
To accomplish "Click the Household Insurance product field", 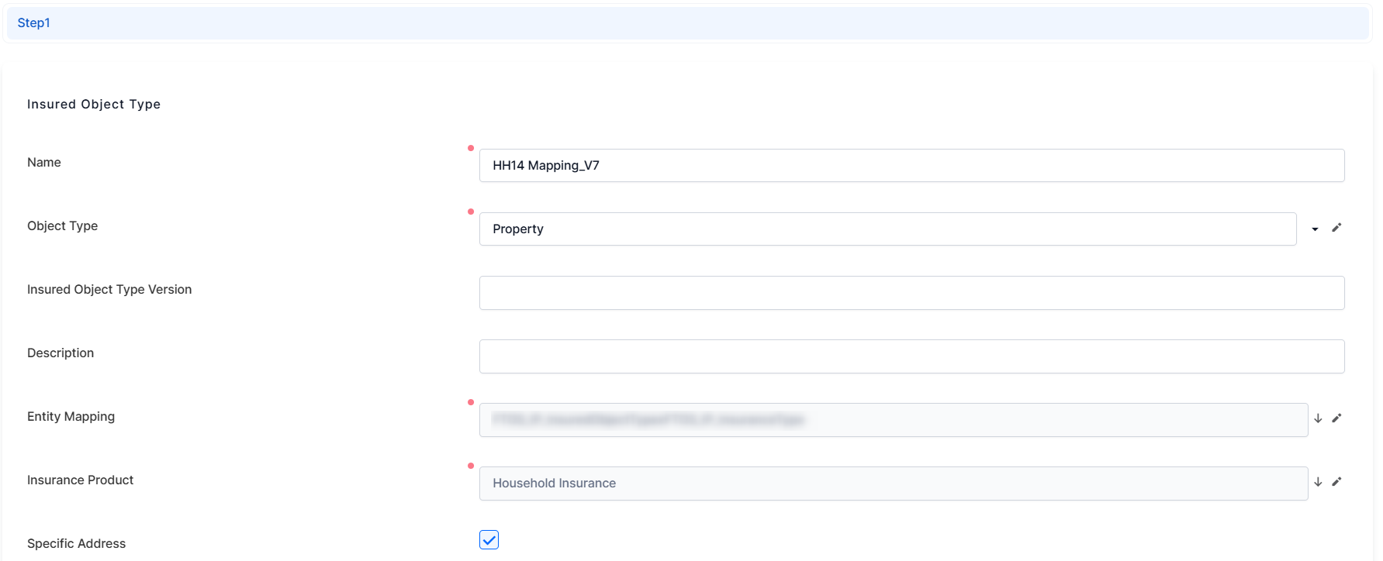I will (893, 484).
